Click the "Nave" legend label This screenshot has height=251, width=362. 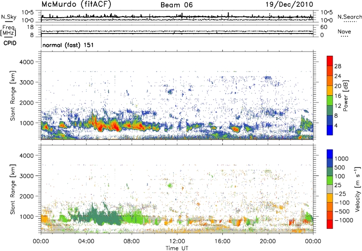(x=344, y=32)
